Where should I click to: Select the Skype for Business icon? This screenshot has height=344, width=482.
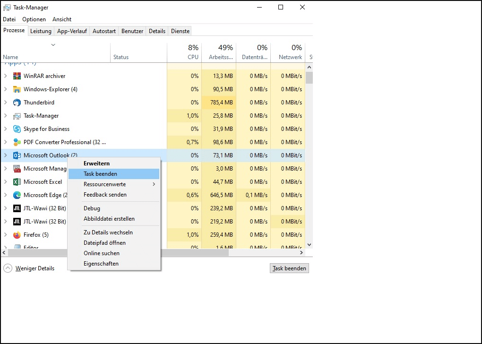pyautogui.click(x=16, y=129)
